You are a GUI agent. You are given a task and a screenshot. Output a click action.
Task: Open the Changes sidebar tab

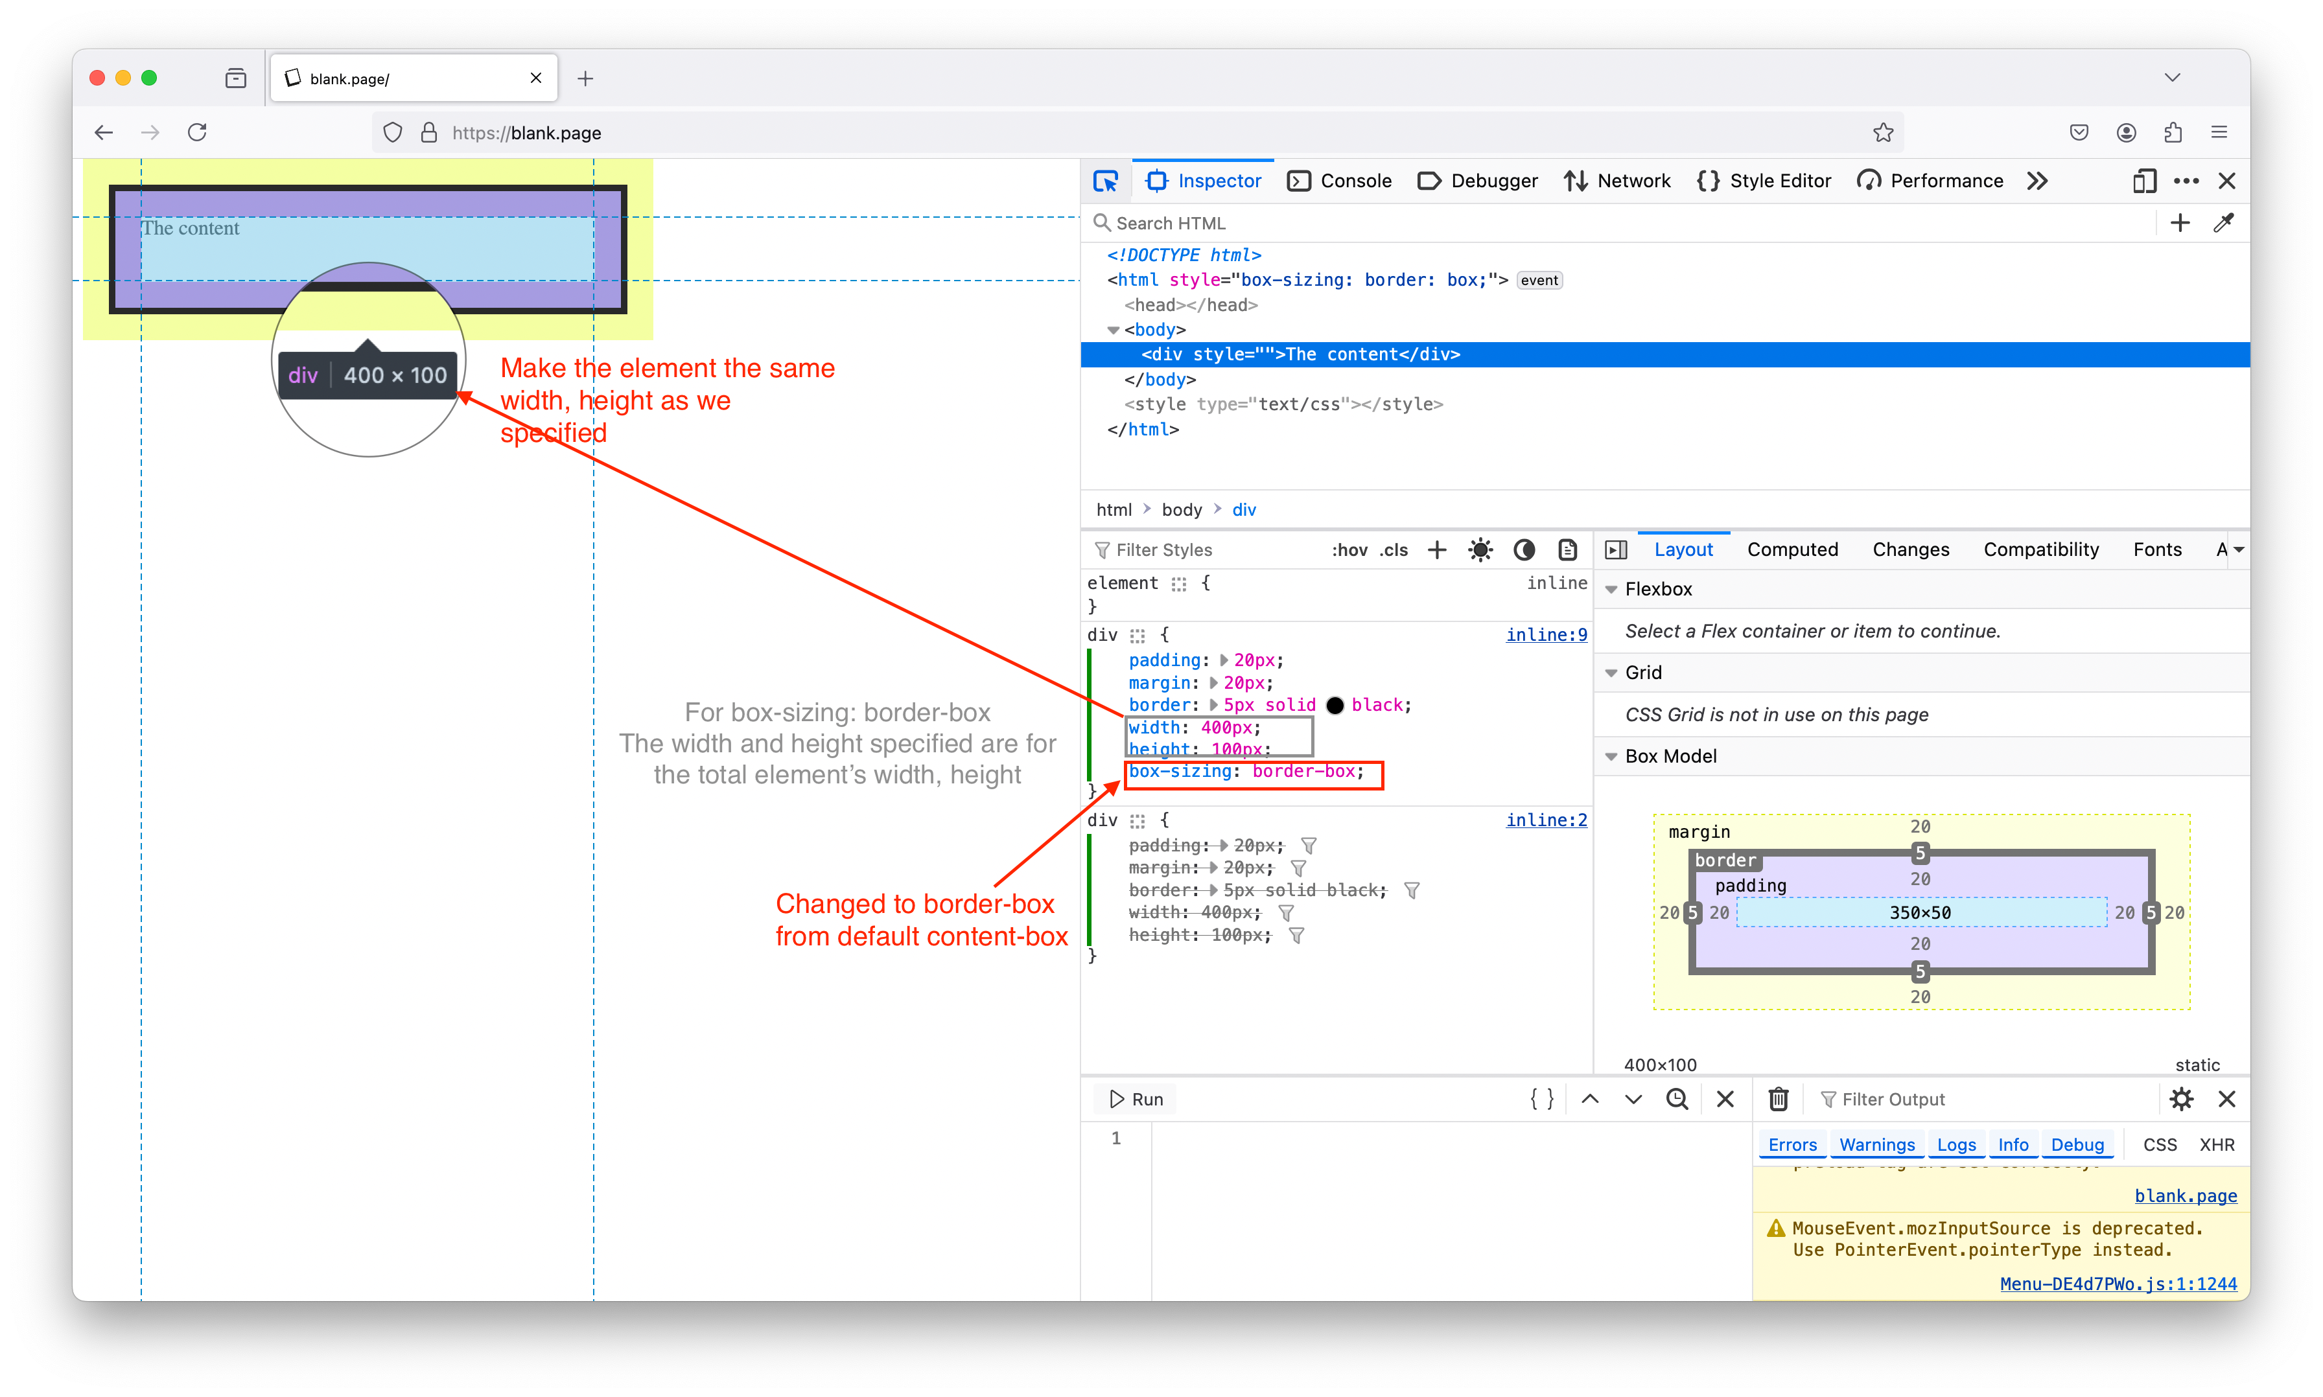[x=1911, y=549]
